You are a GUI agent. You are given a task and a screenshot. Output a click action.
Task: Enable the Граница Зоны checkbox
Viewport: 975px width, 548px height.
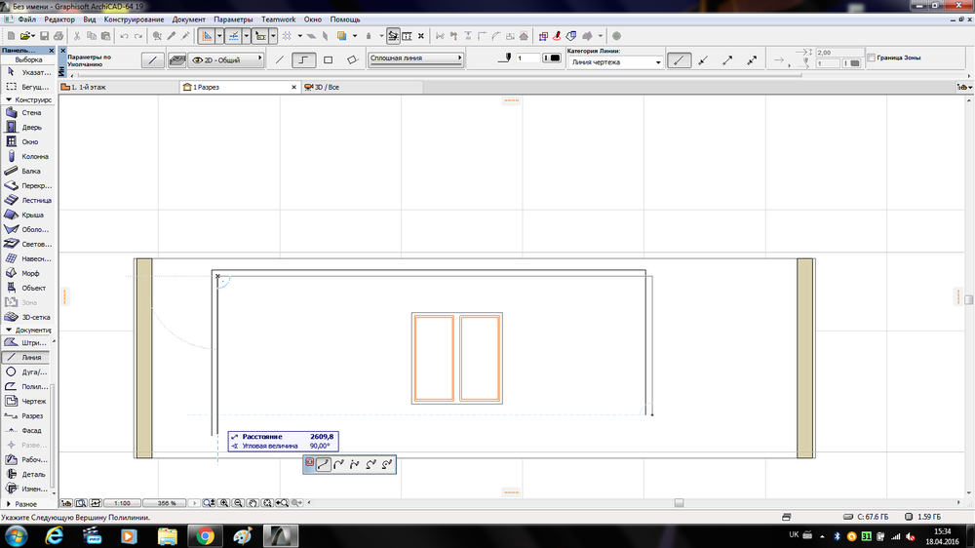[871, 58]
